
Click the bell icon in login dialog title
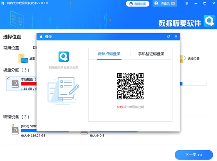pyautogui.click(x=41, y=37)
